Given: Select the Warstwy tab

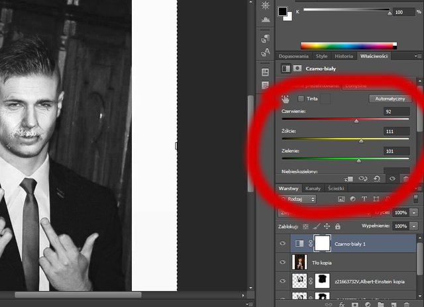Looking at the screenshot, I should point(289,188).
